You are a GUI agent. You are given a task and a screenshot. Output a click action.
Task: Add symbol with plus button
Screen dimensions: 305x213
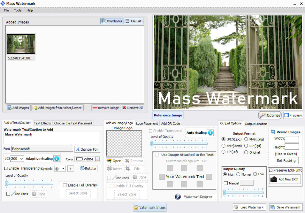pos(71,168)
